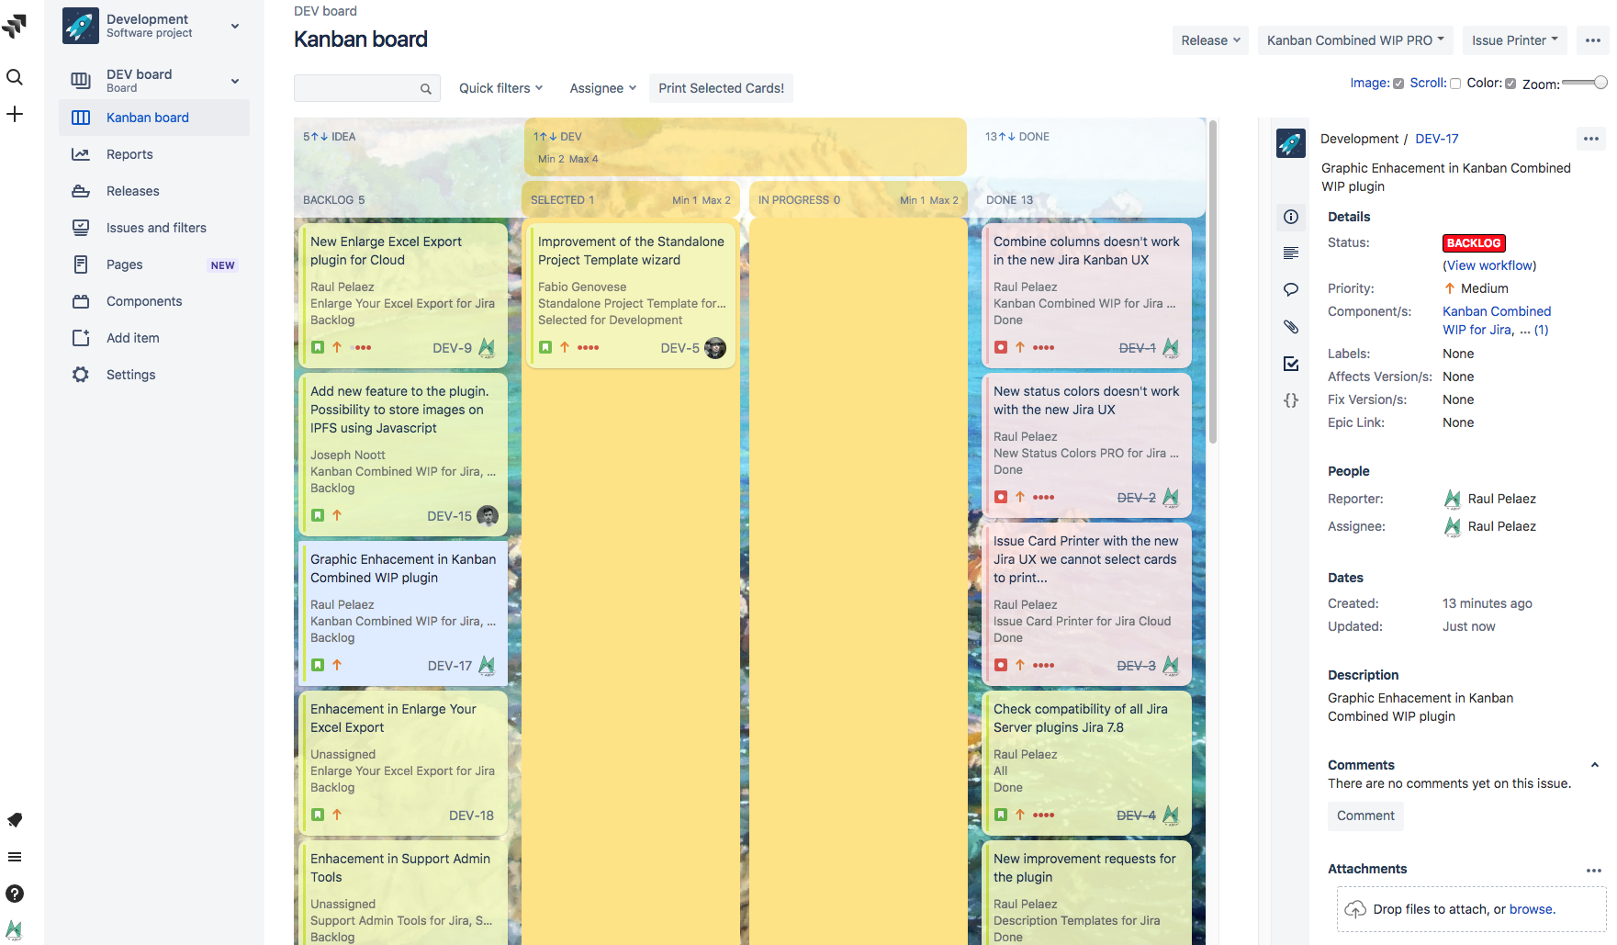Click the board search input field
This screenshot has width=1617, height=945.
(x=356, y=88)
